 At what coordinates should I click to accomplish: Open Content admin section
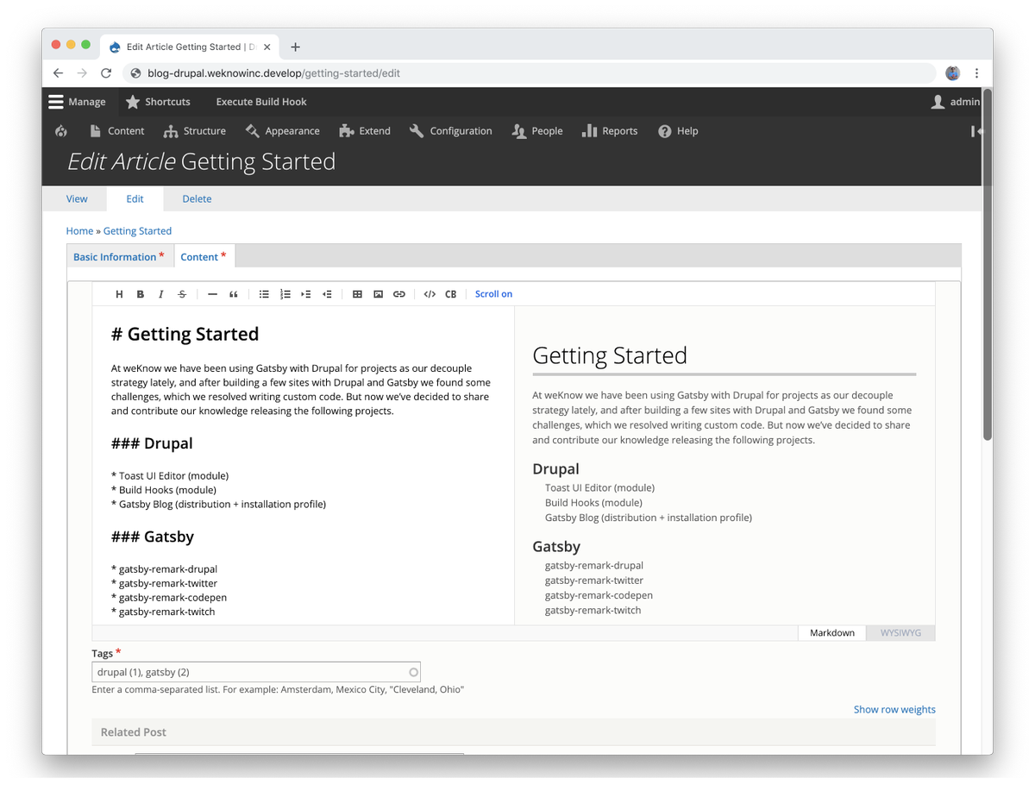[116, 131]
